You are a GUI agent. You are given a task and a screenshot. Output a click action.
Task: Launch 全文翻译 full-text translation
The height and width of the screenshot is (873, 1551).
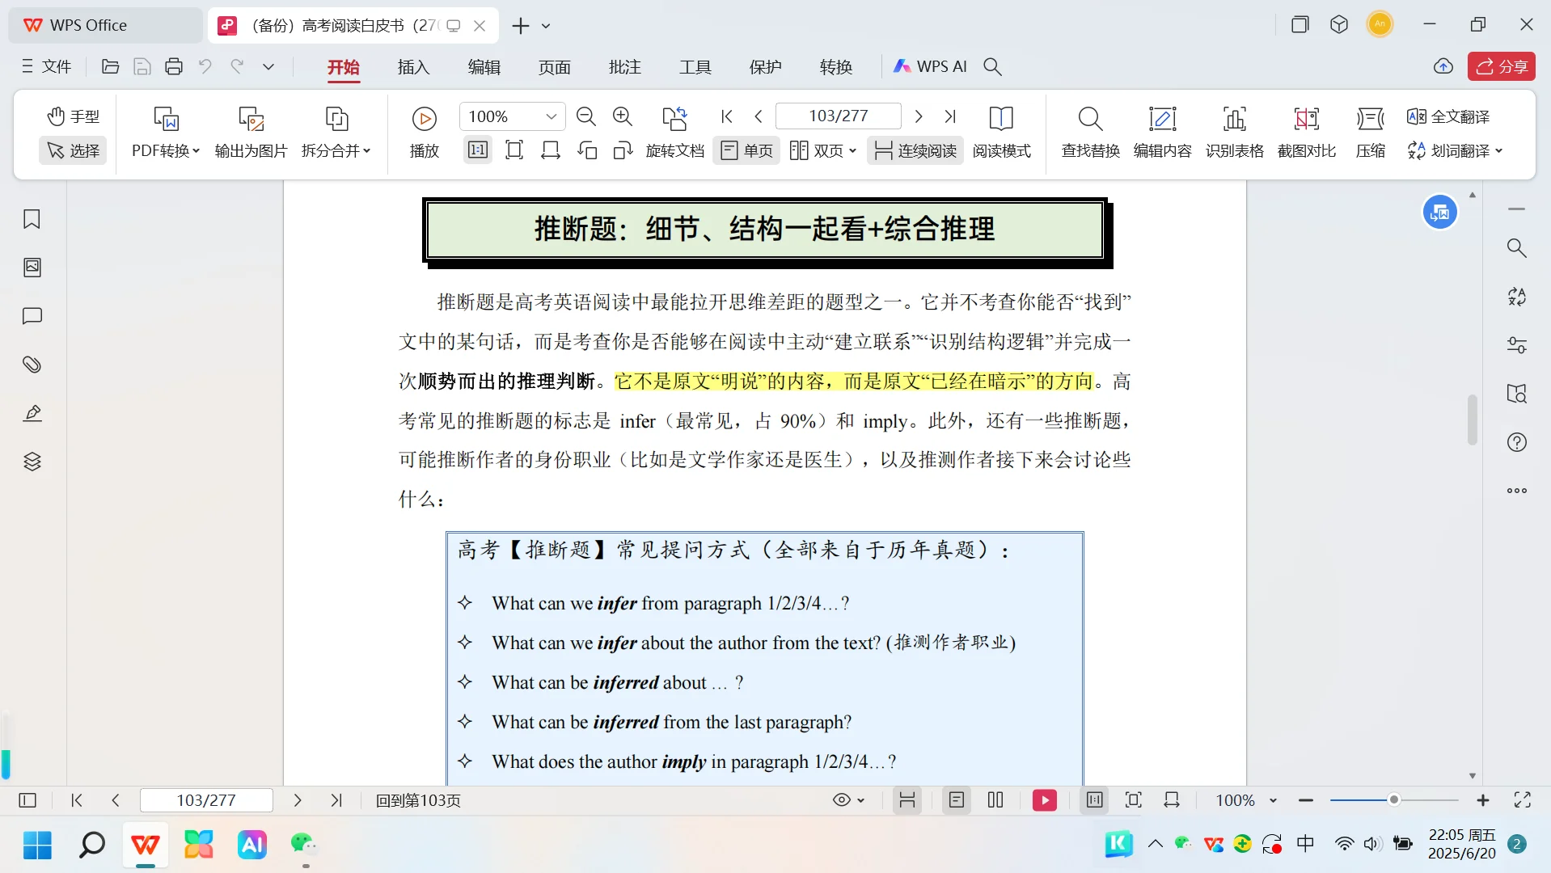[x=1447, y=116]
